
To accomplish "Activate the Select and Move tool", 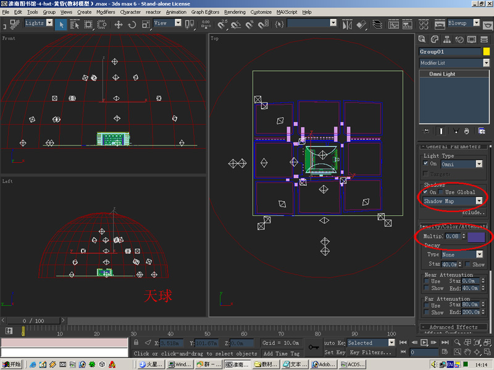I will [x=119, y=25].
